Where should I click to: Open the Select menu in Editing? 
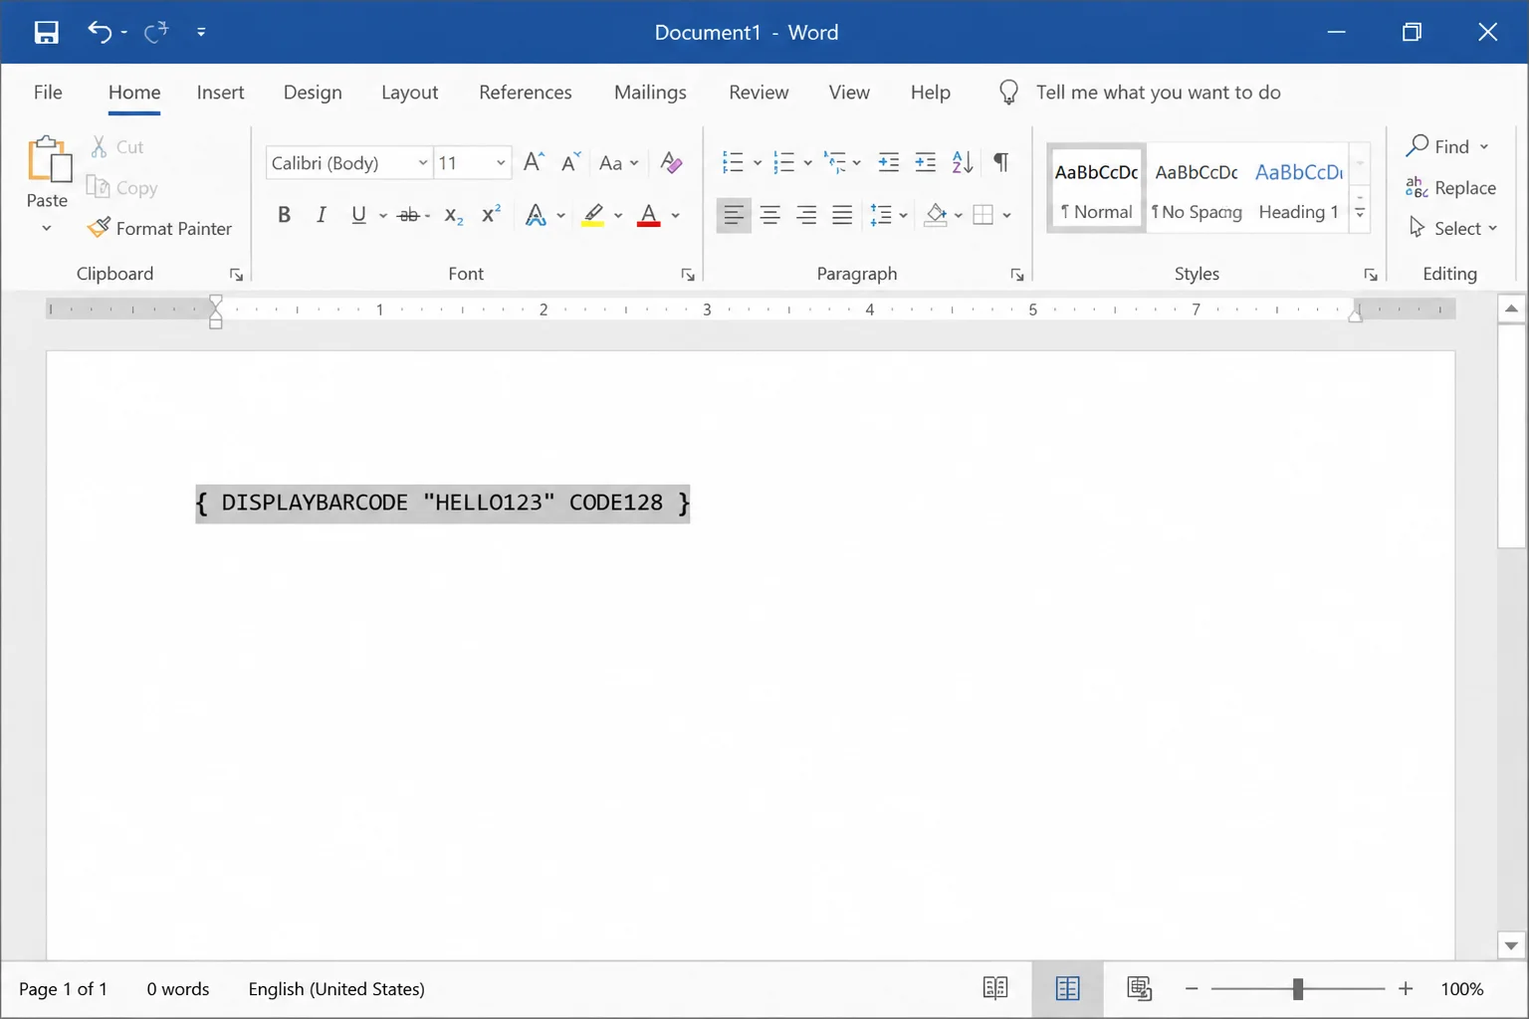point(1452,228)
